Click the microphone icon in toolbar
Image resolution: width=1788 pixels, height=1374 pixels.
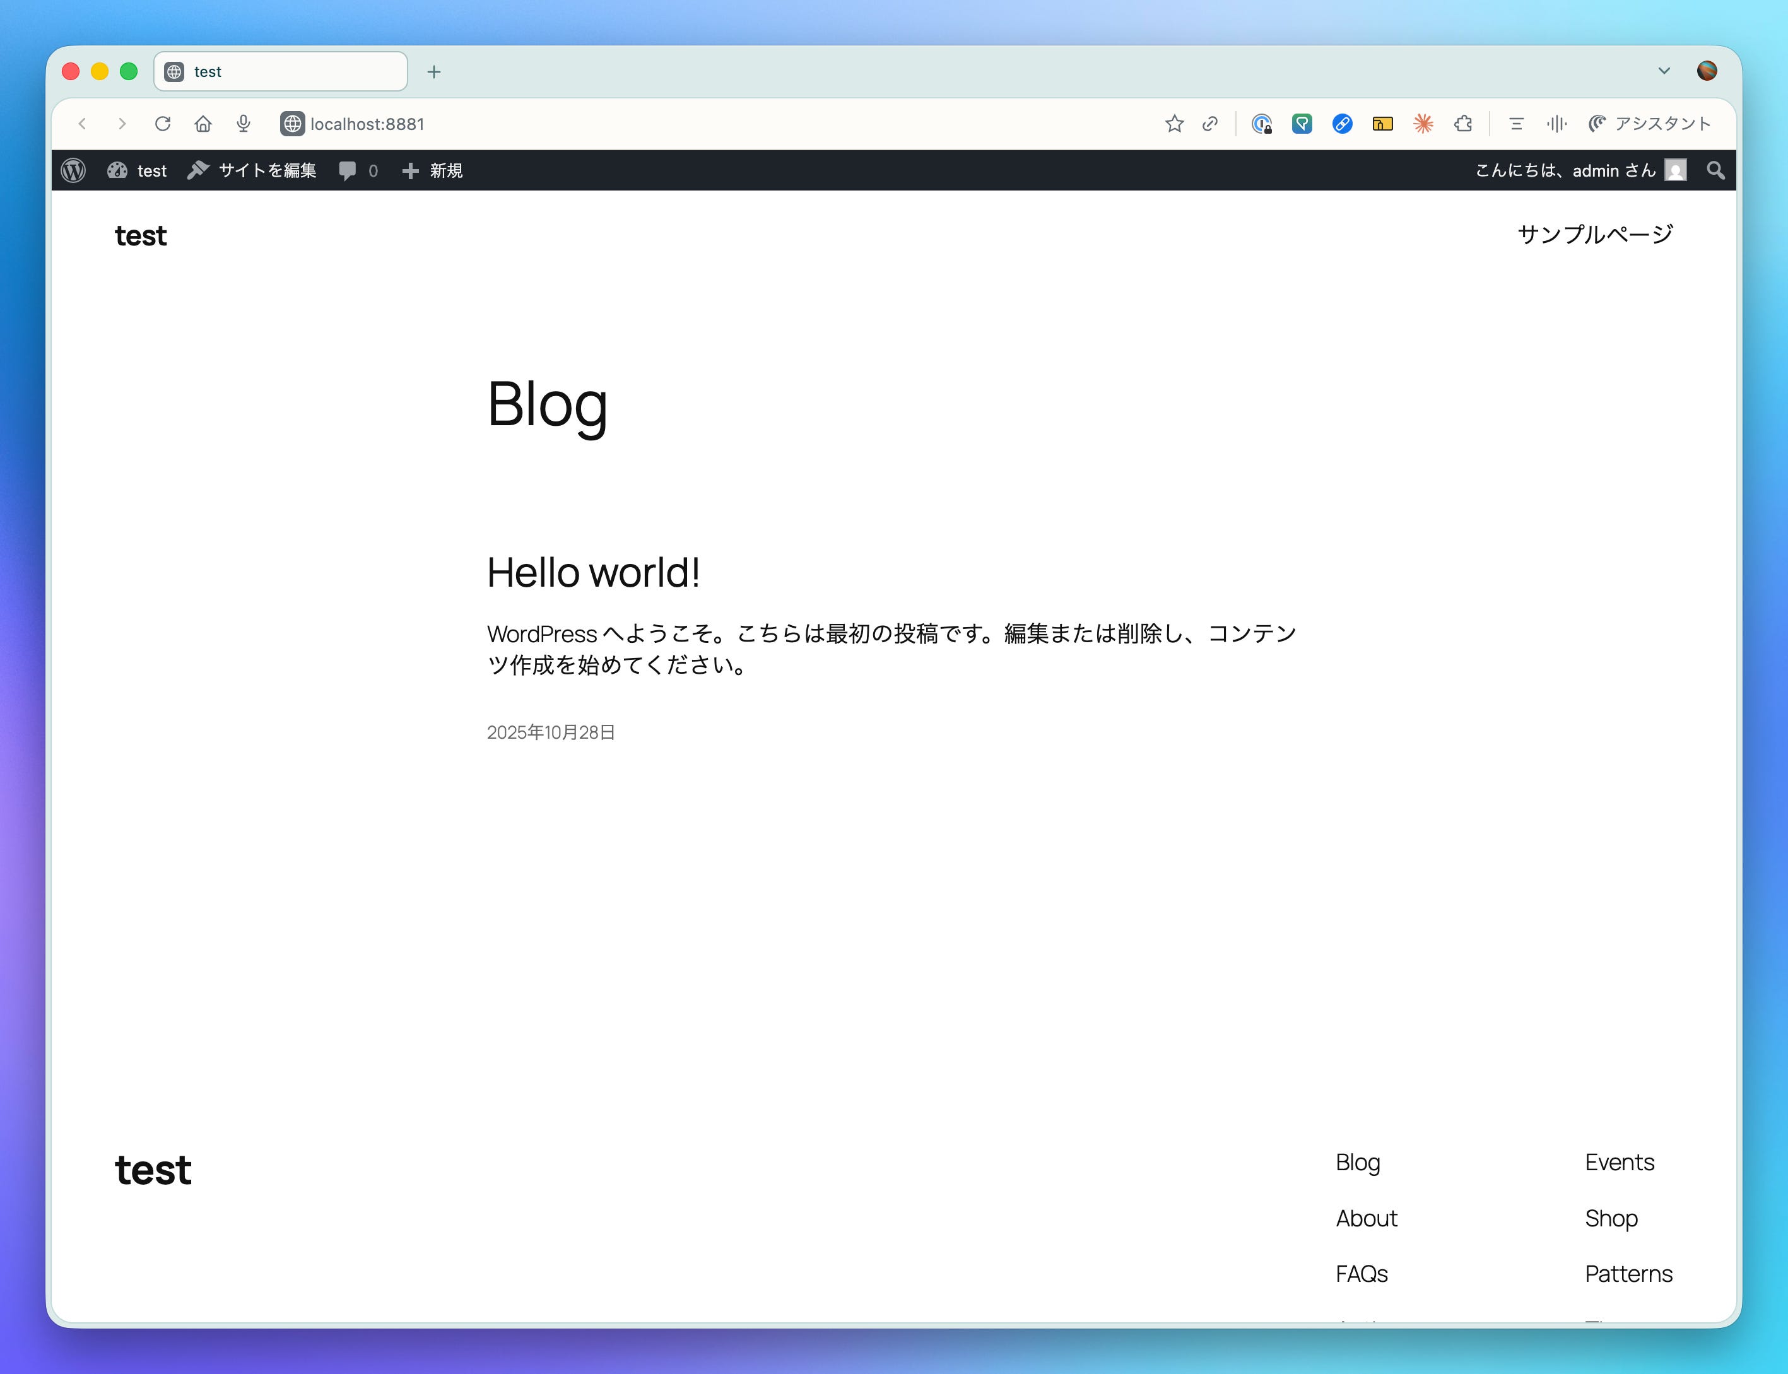tap(244, 124)
